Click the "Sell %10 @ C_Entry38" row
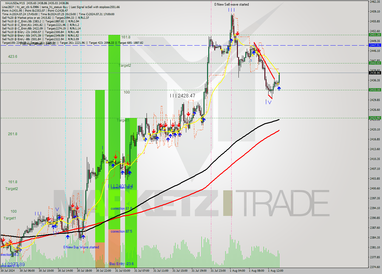 pos(40,21)
